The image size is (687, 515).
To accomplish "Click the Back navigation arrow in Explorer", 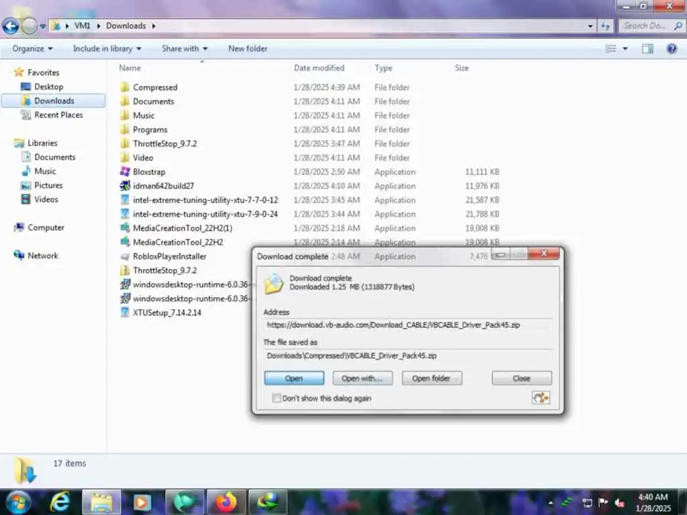I will [11, 26].
